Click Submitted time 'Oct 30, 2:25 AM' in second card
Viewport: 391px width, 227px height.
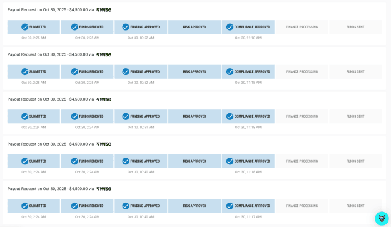tap(34, 83)
